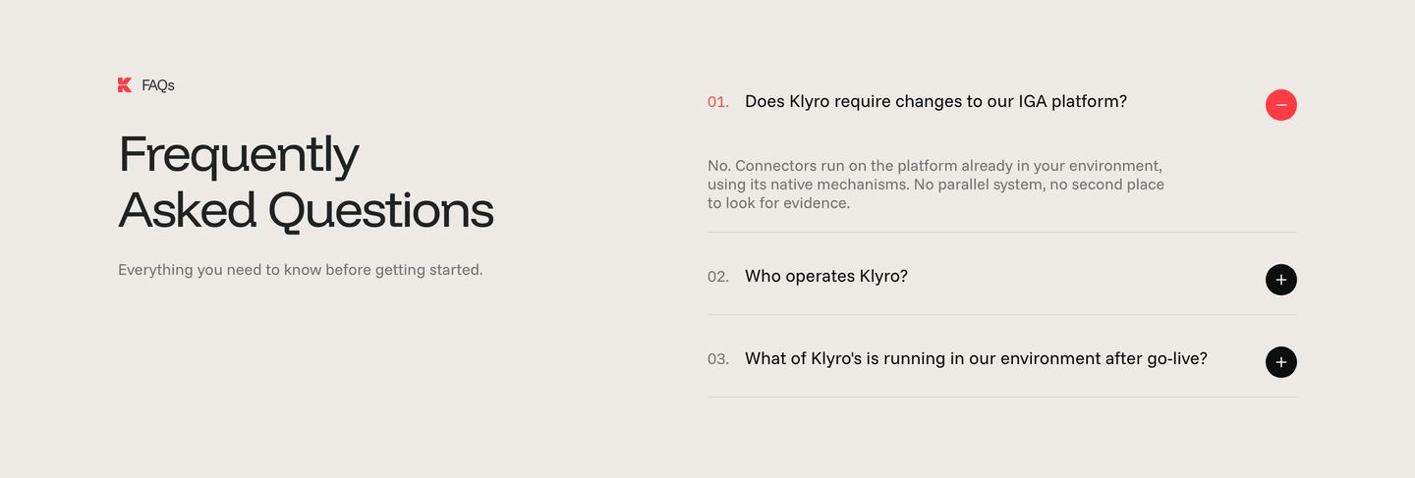Open the question 'Who operates Klyro?'
The height and width of the screenshot is (478, 1415).
pyautogui.click(x=826, y=276)
